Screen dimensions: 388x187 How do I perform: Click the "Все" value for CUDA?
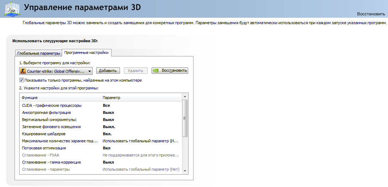click(106, 105)
